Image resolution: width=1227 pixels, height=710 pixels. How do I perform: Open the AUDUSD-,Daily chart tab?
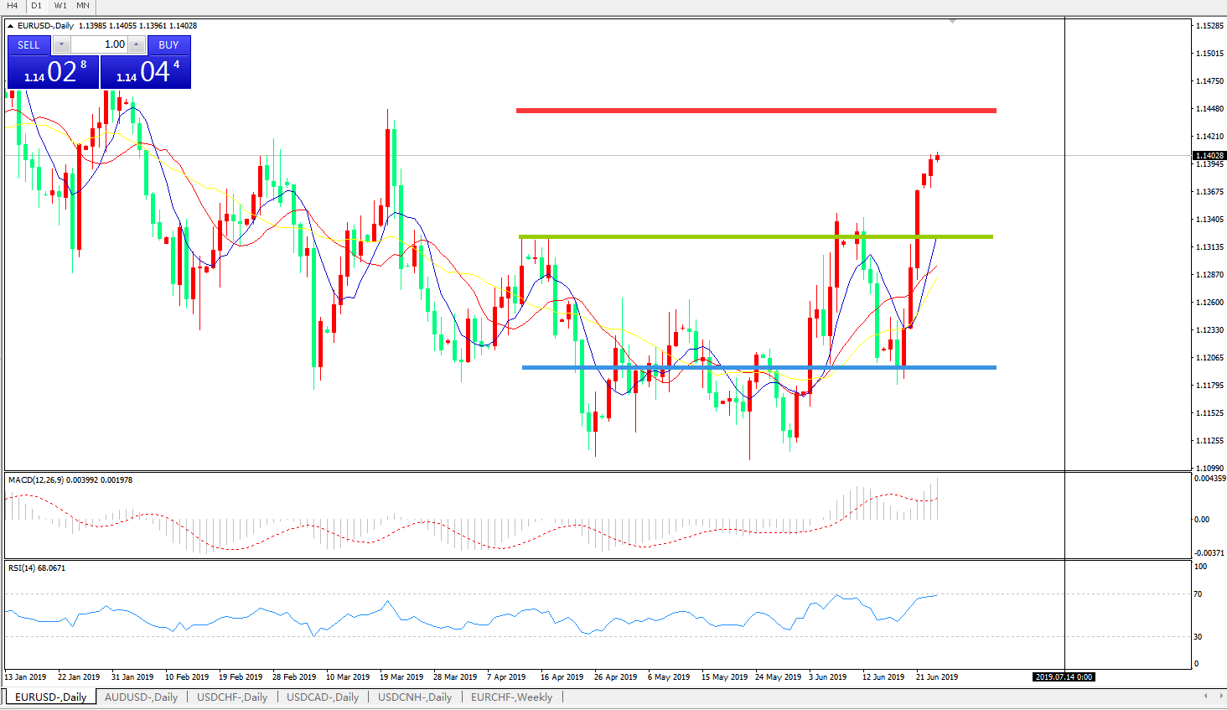(141, 697)
